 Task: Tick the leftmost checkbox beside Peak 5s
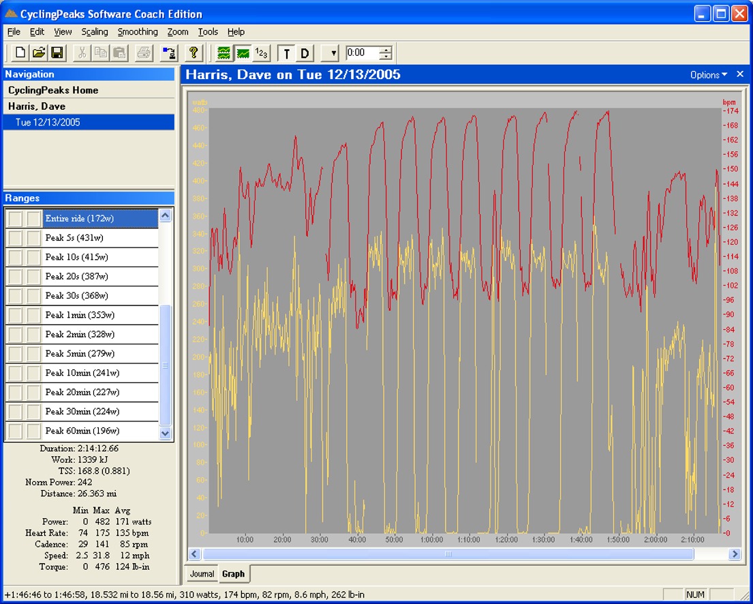point(14,238)
